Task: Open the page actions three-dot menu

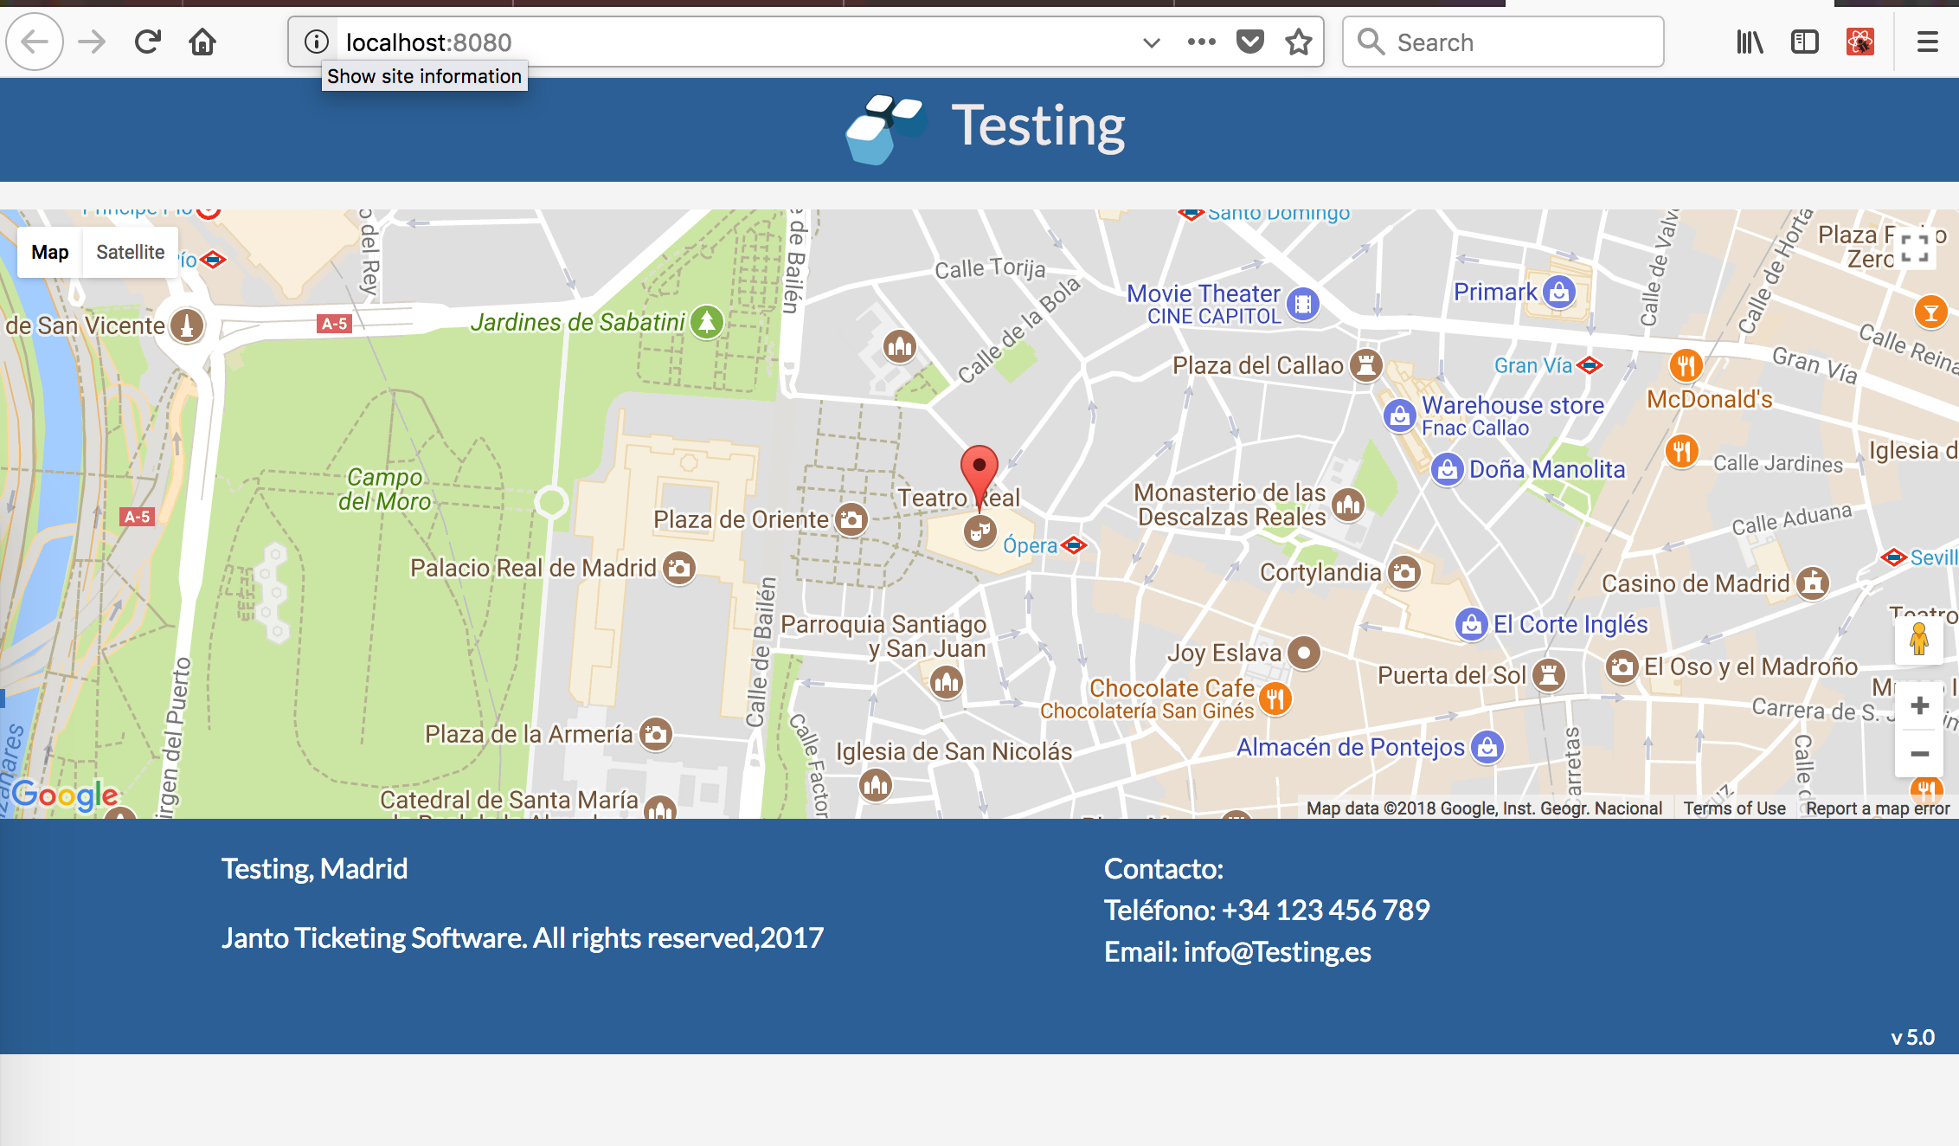Action: [1201, 42]
